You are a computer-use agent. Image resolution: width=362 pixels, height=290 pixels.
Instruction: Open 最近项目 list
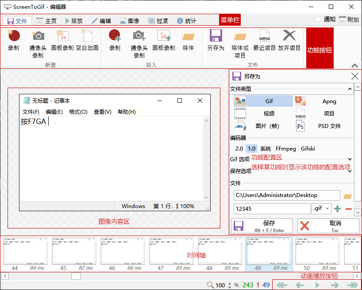click(x=264, y=40)
